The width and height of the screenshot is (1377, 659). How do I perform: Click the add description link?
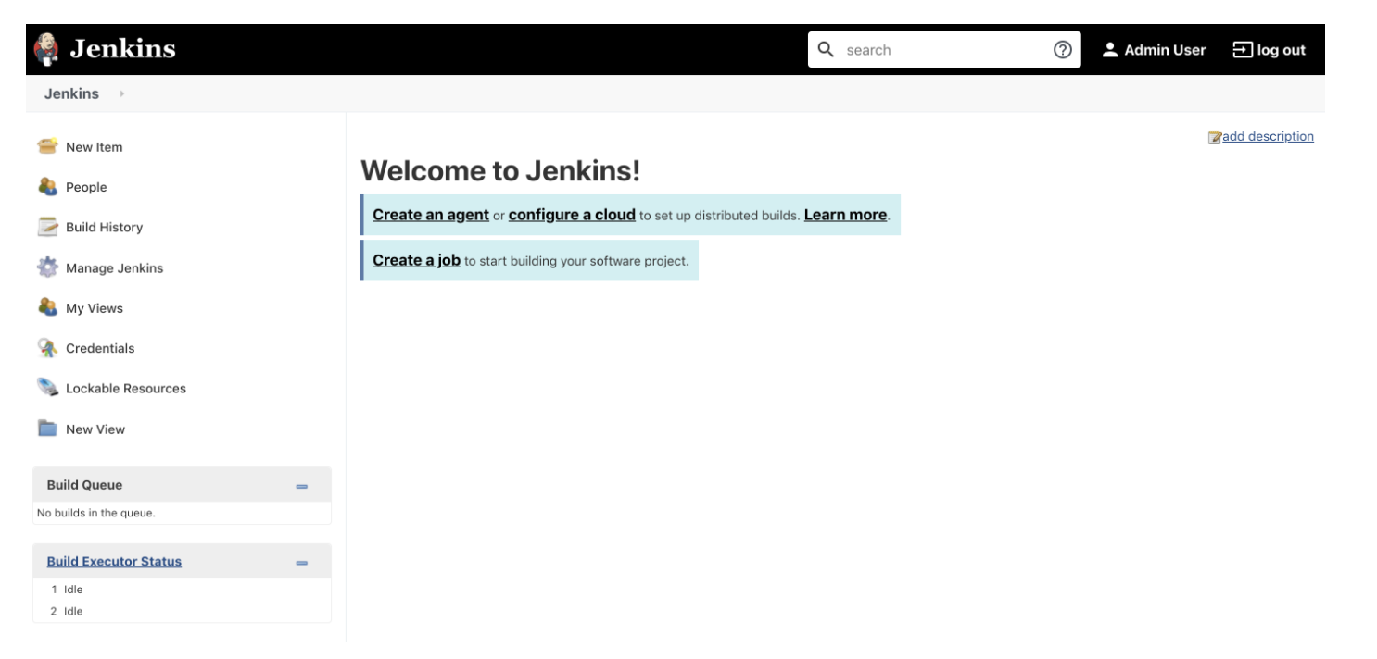click(x=1267, y=136)
